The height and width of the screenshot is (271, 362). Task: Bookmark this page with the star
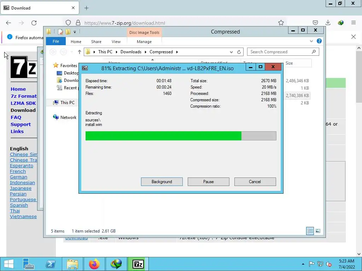click(281, 23)
